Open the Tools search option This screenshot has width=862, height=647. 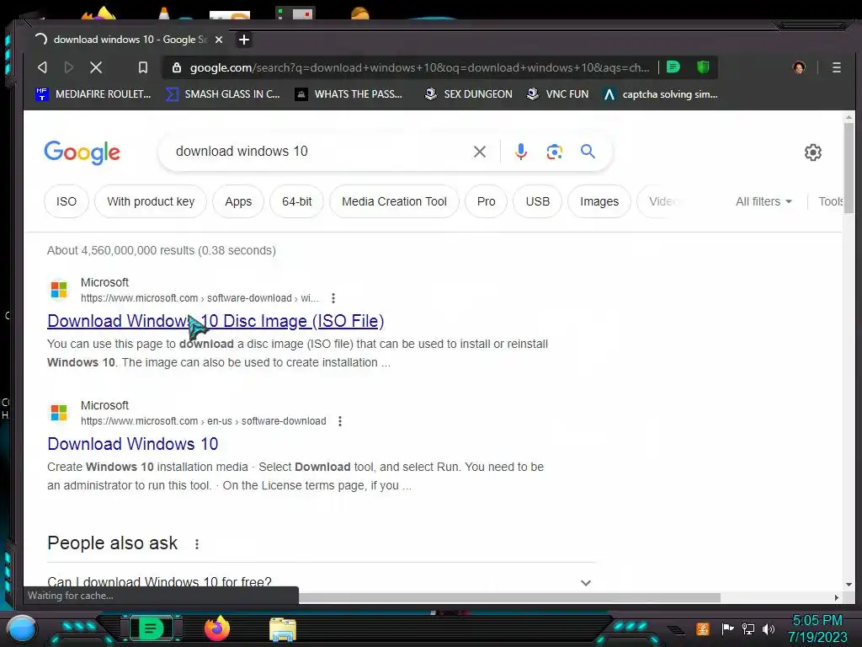pyautogui.click(x=830, y=201)
